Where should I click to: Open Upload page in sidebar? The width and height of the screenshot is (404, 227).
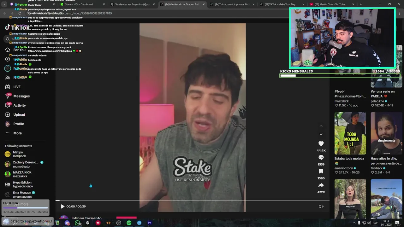pos(15,115)
